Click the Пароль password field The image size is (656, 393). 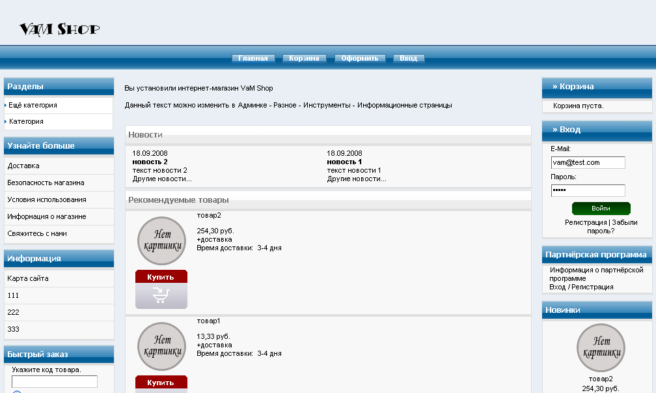coord(588,190)
